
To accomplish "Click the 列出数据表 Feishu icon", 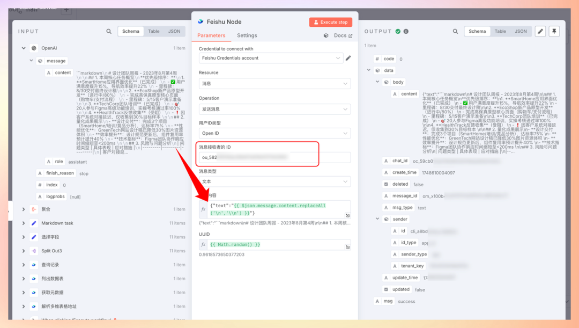I will pyautogui.click(x=34, y=279).
